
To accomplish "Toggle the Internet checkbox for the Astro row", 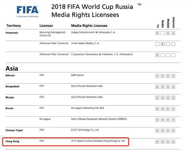I will [173, 119].
